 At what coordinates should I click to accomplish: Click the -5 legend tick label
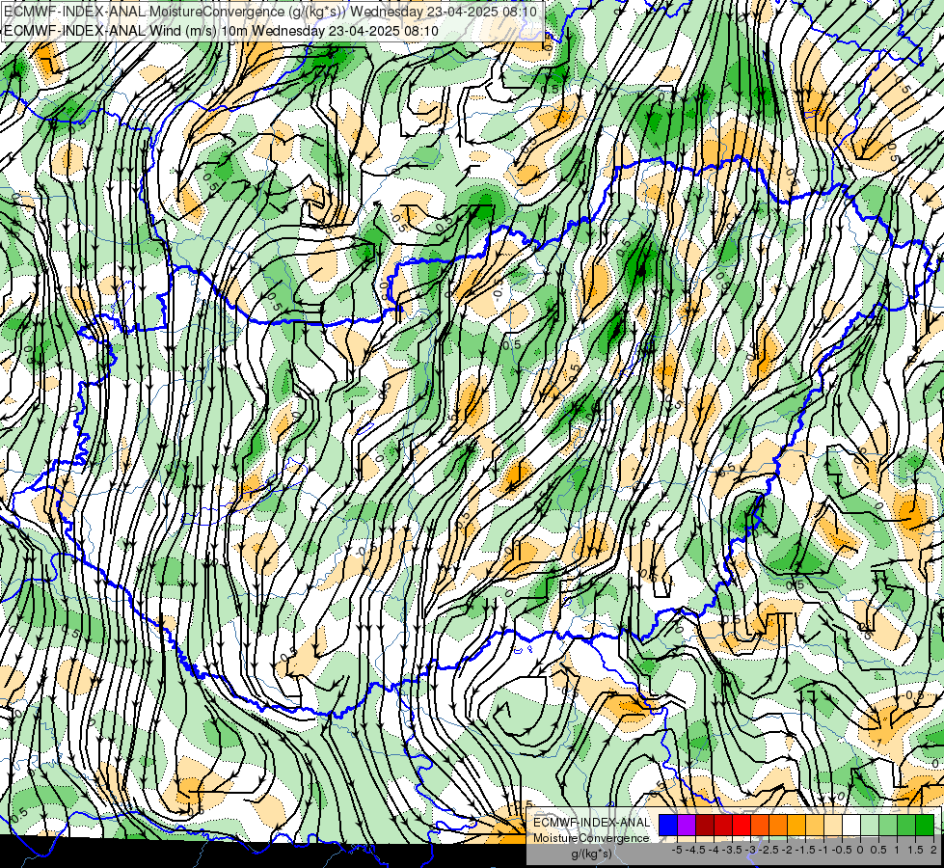tap(677, 850)
